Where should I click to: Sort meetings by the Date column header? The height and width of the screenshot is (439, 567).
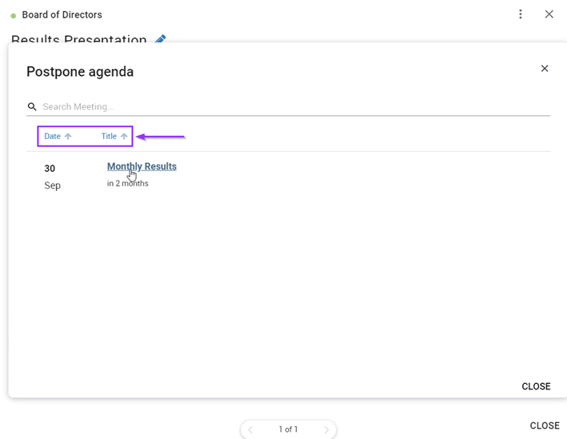[52, 136]
